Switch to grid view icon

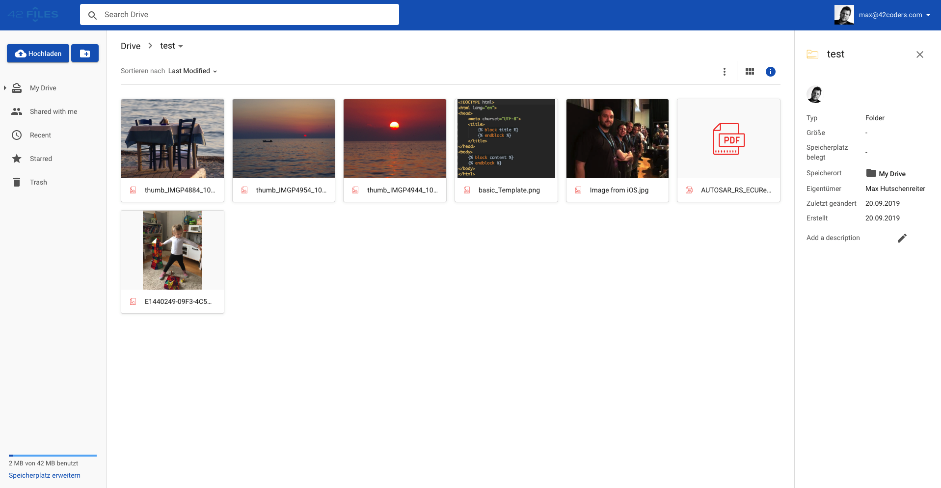coord(750,72)
